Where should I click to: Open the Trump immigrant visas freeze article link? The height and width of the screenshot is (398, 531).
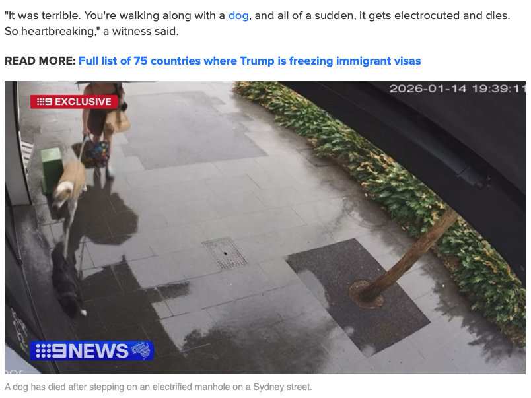click(x=250, y=61)
